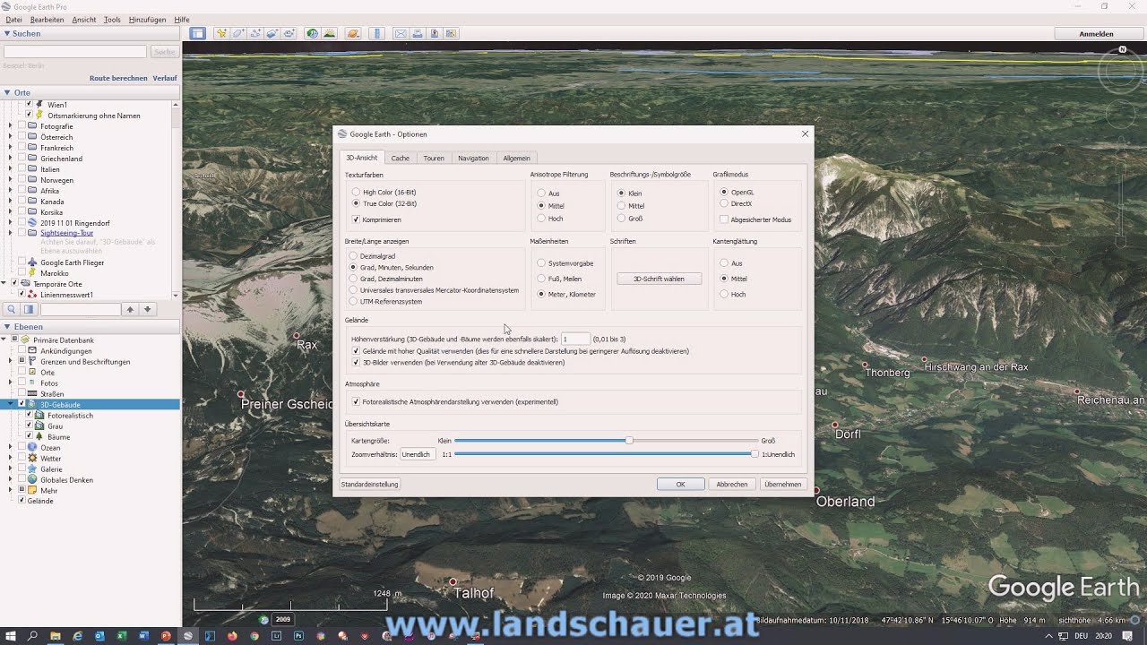Click the Save Image toolbar icon
Screen dimensions: 1147x645
[435, 34]
